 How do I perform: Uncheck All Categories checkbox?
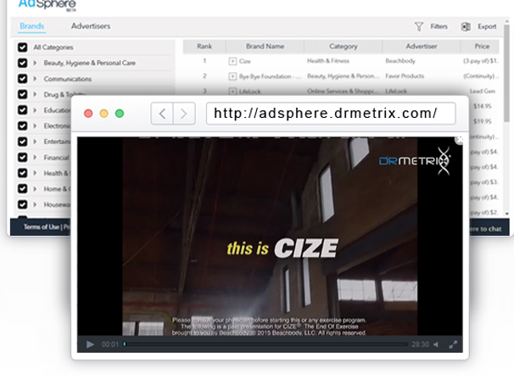(23, 47)
